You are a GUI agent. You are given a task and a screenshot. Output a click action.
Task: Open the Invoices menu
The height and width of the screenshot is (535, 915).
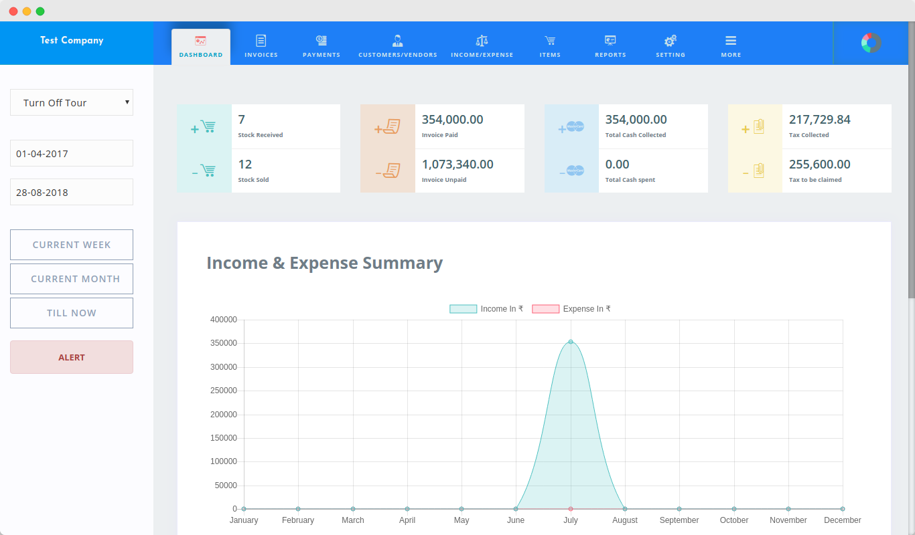click(261, 47)
